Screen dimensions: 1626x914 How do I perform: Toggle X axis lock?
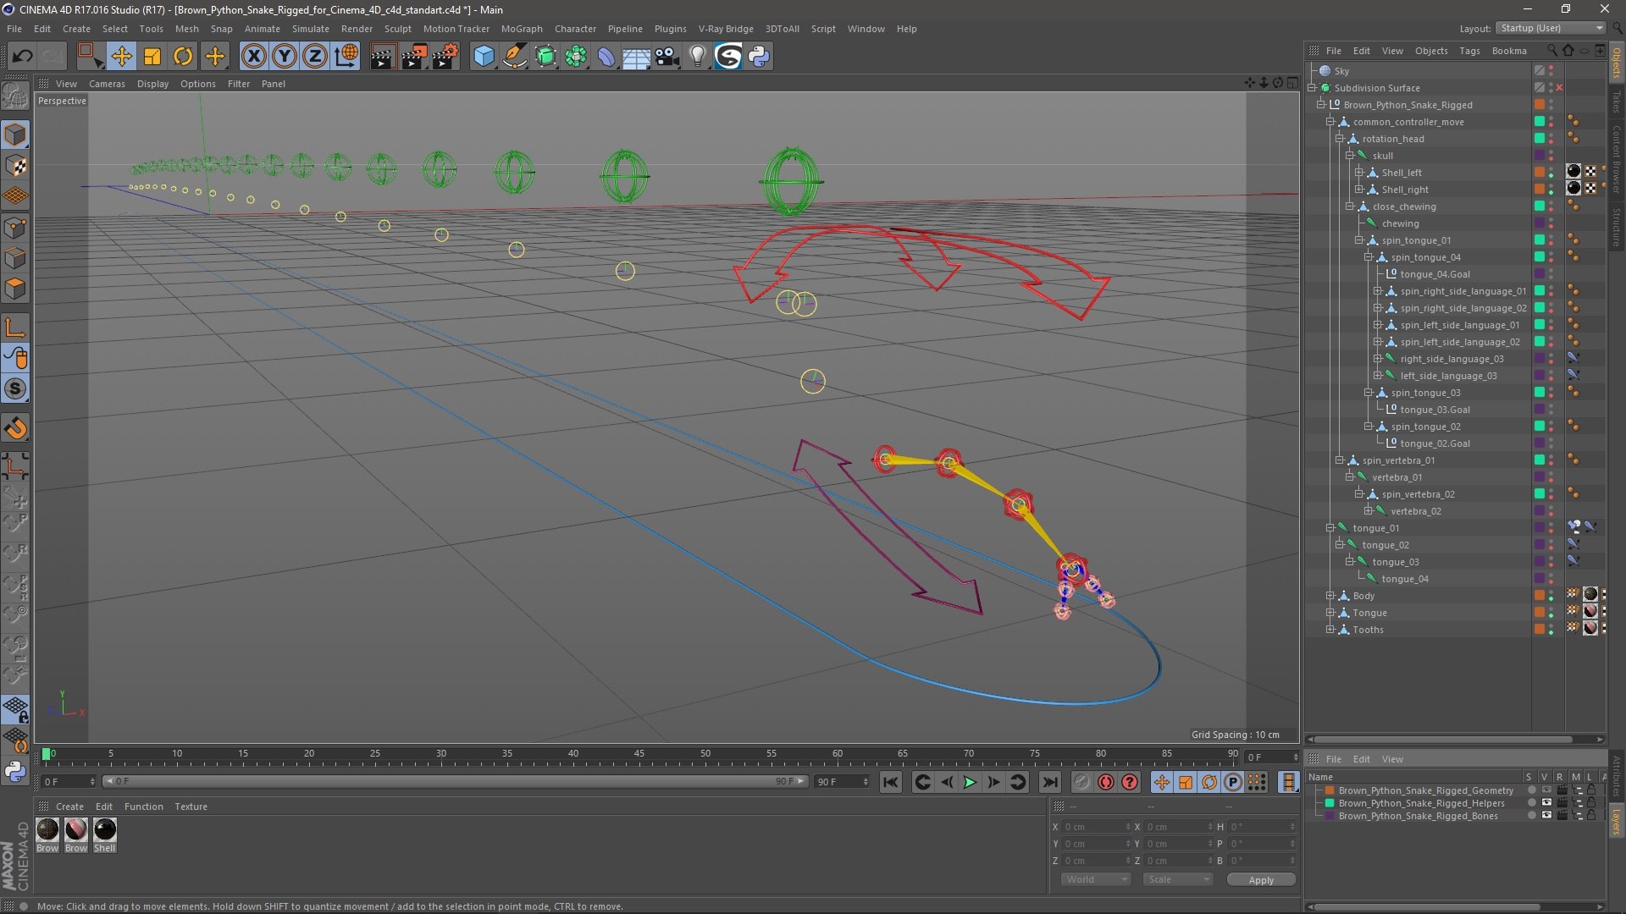pos(253,57)
